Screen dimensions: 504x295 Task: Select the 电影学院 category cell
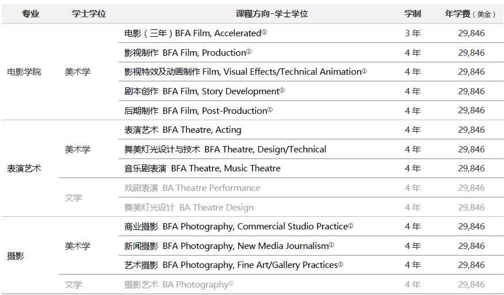[x=24, y=72]
